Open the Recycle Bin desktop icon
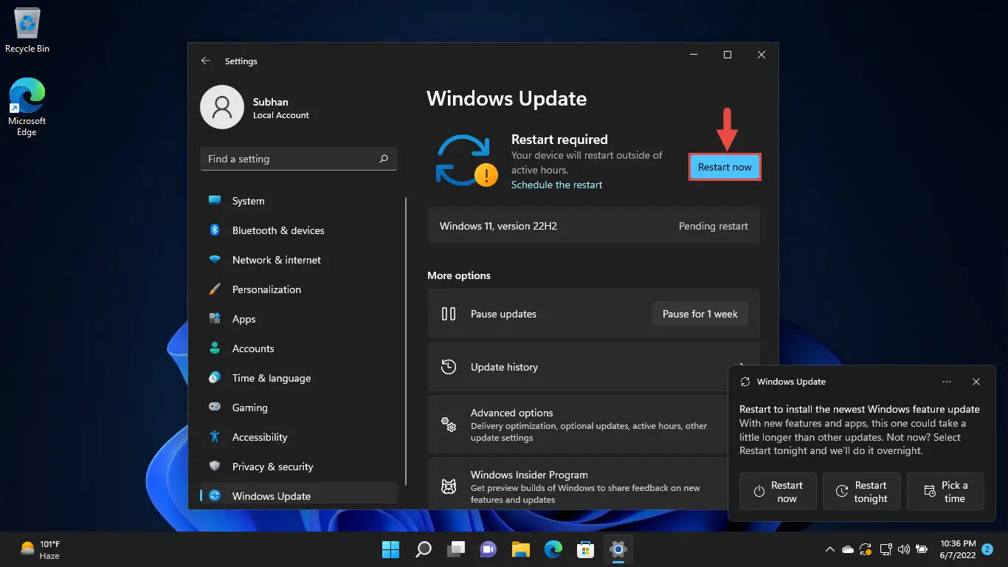The width and height of the screenshot is (1008, 567). pos(27,31)
